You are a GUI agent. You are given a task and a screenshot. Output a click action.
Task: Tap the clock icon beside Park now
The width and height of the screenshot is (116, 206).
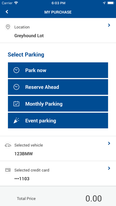16,70
